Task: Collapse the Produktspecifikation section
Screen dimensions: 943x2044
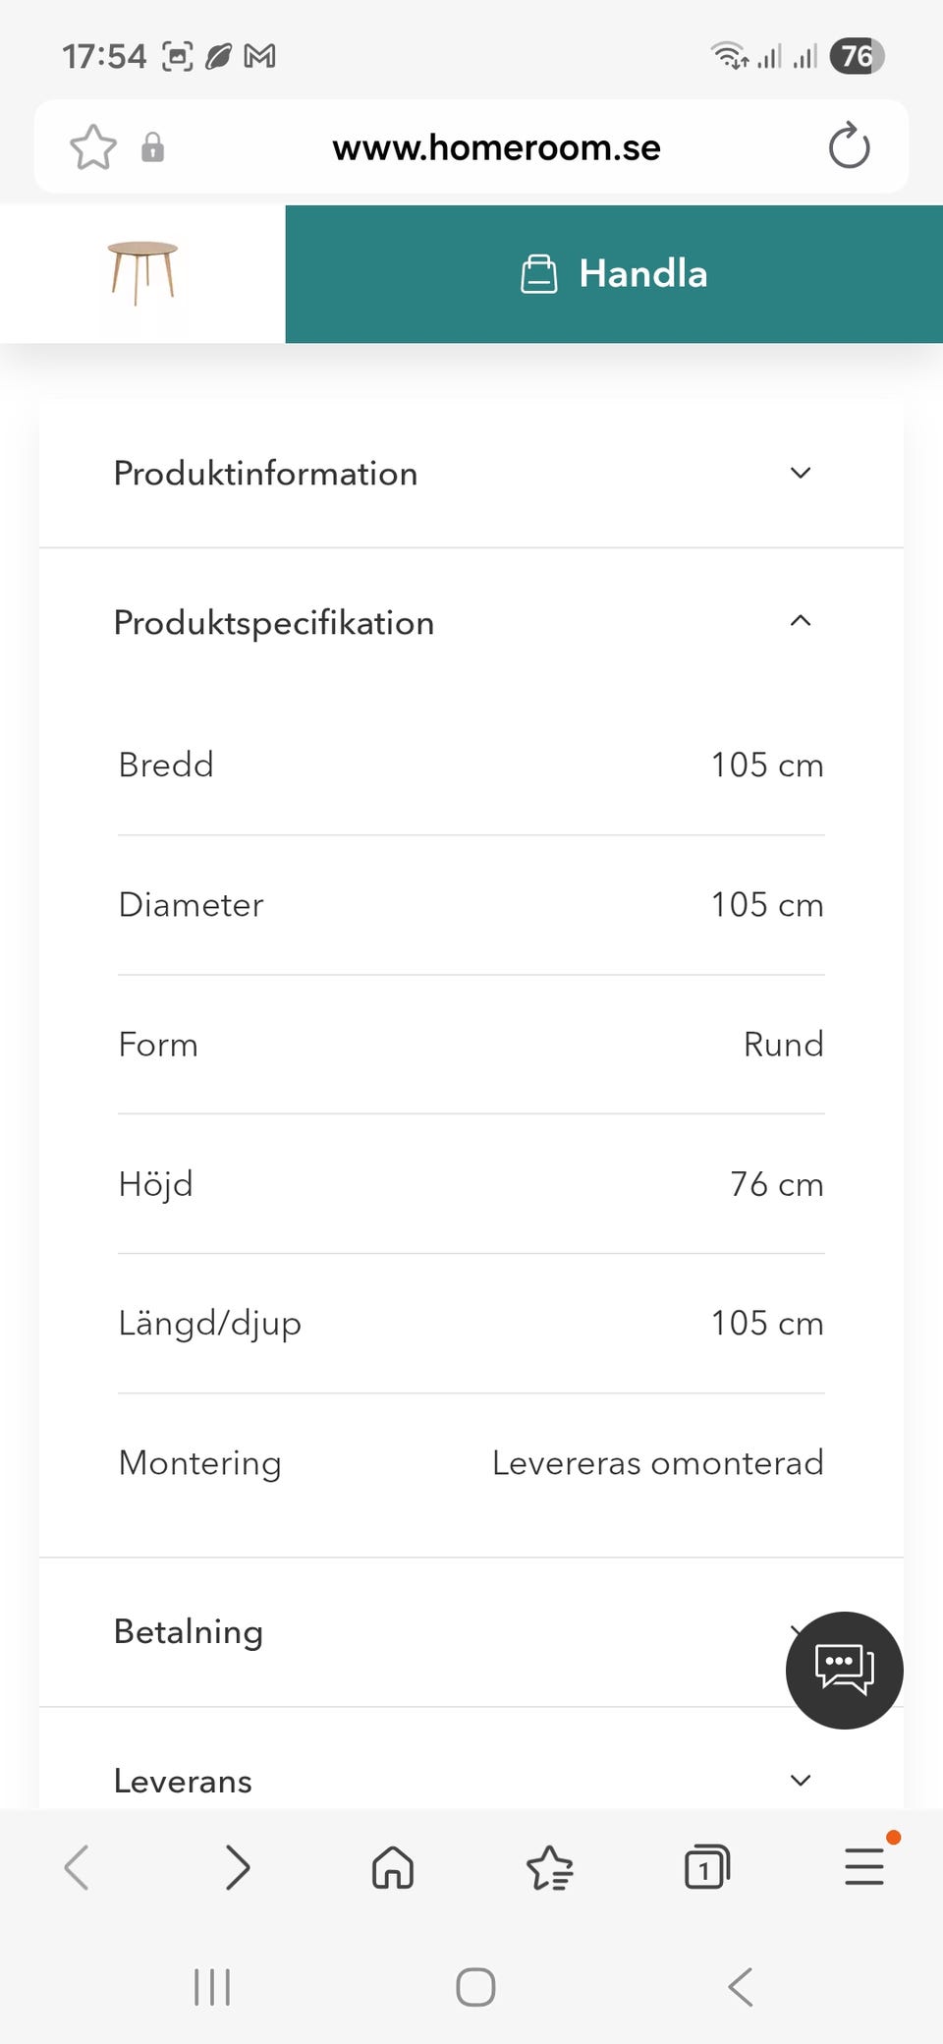Action: click(471, 622)
